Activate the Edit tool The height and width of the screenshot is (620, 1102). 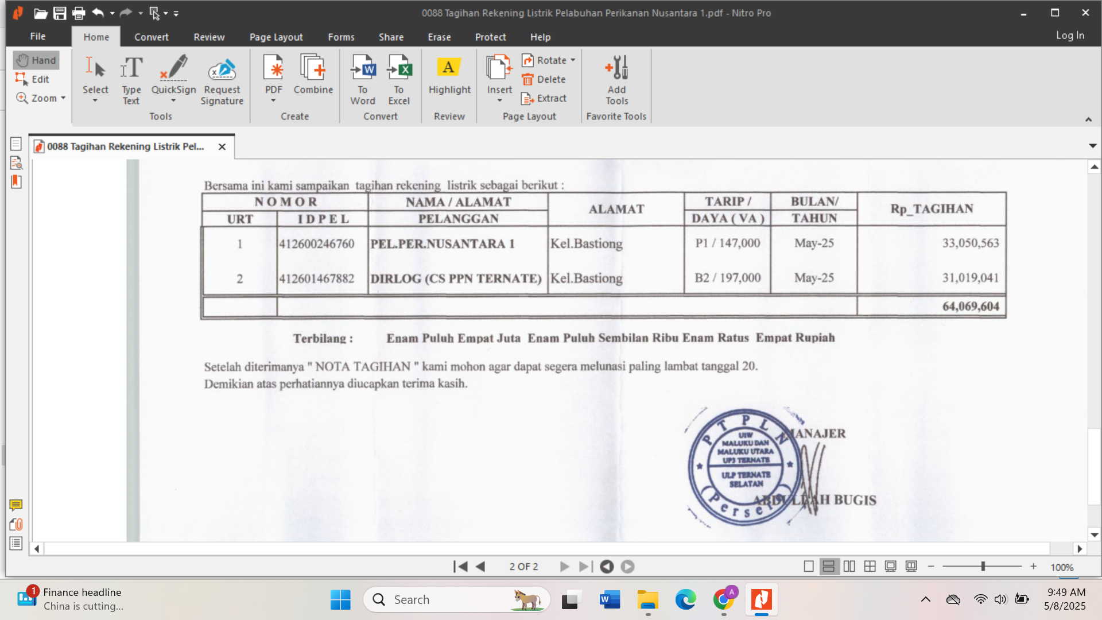(x=33, y=79)
